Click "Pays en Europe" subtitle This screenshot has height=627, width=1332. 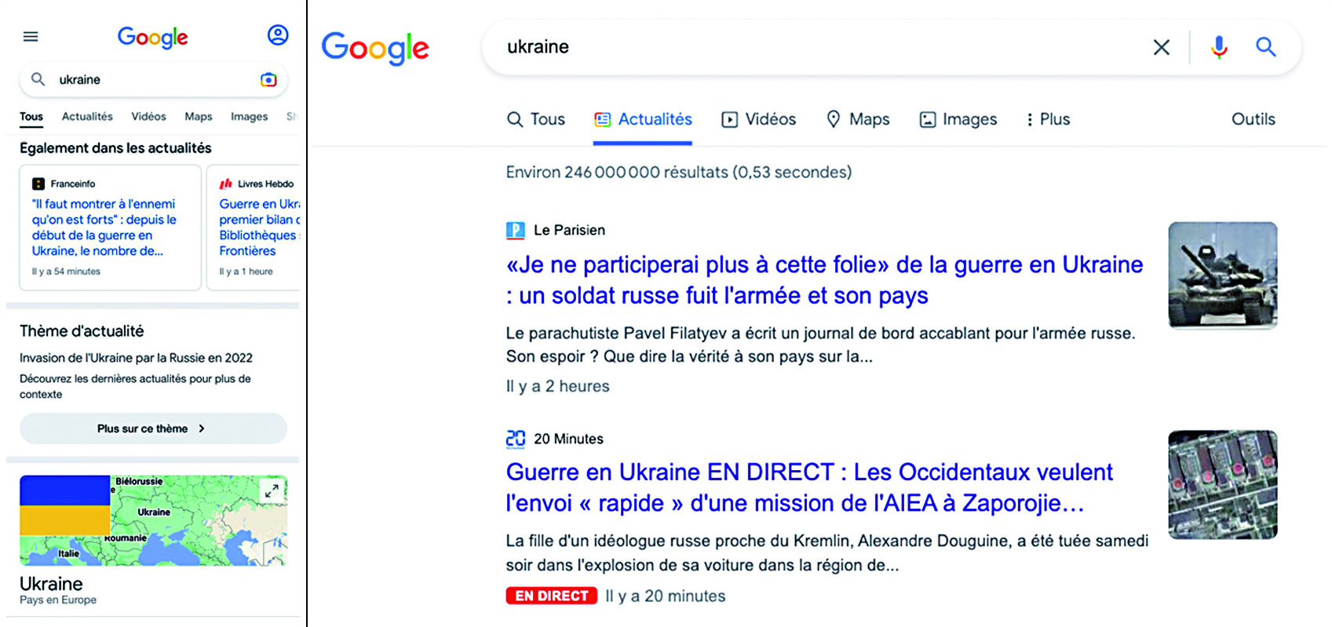(x=58, y=600)
